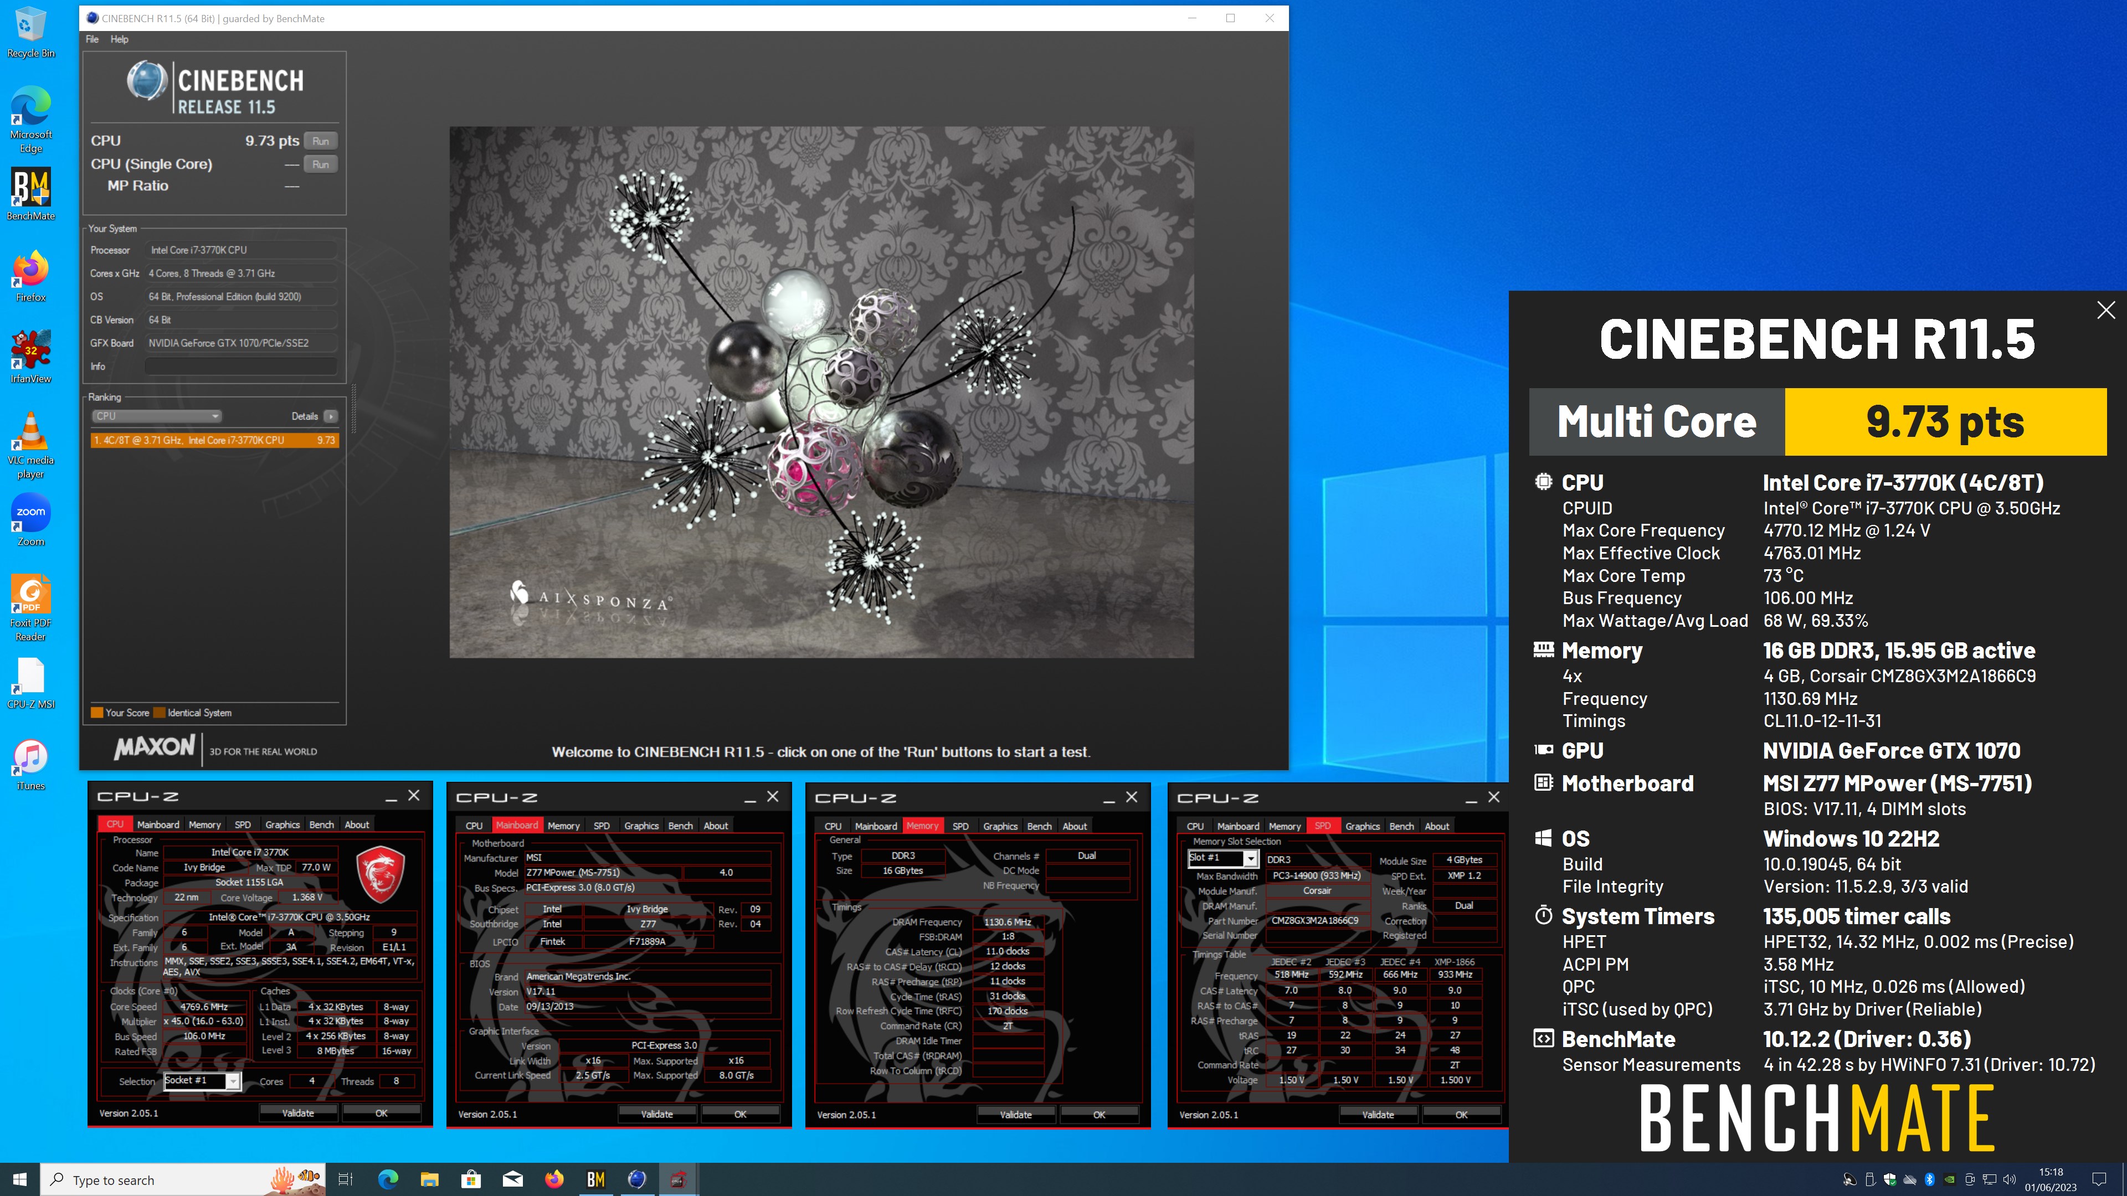Screen dimensions: 2127x1196
Task: Click the Firefox taskbar icon
Action: (x=554, y=1179)
